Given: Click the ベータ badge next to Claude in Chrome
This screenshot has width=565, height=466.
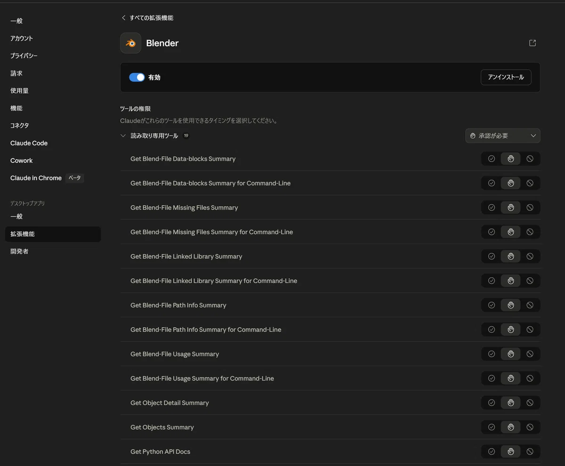Looking at the screenshot, I should [75, 178].
